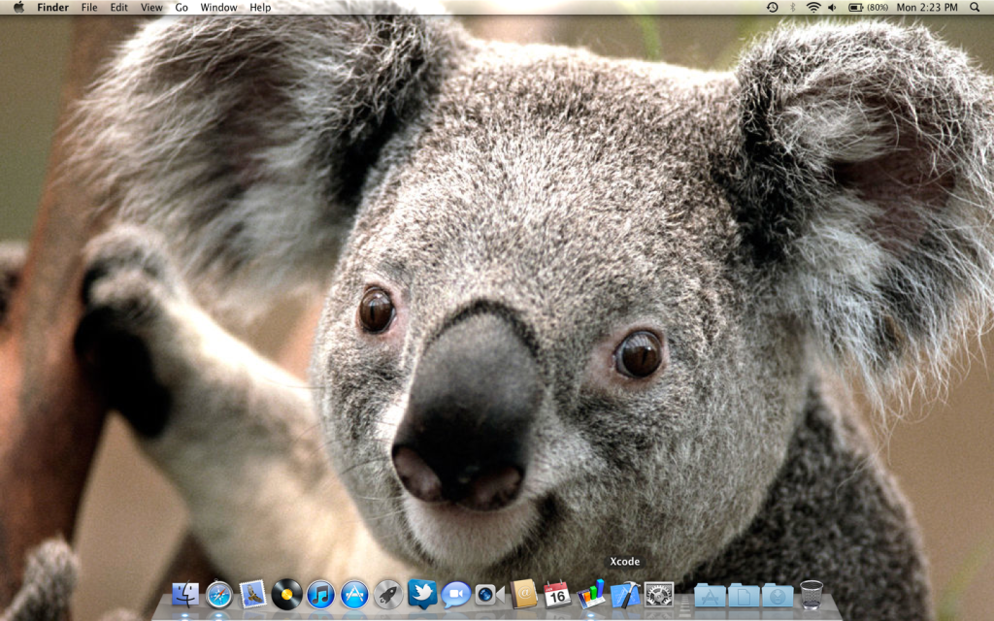Click the Mon 2:23 PM clock
Viewport: 994px width, 621px height.
click(x=927, y=7)
